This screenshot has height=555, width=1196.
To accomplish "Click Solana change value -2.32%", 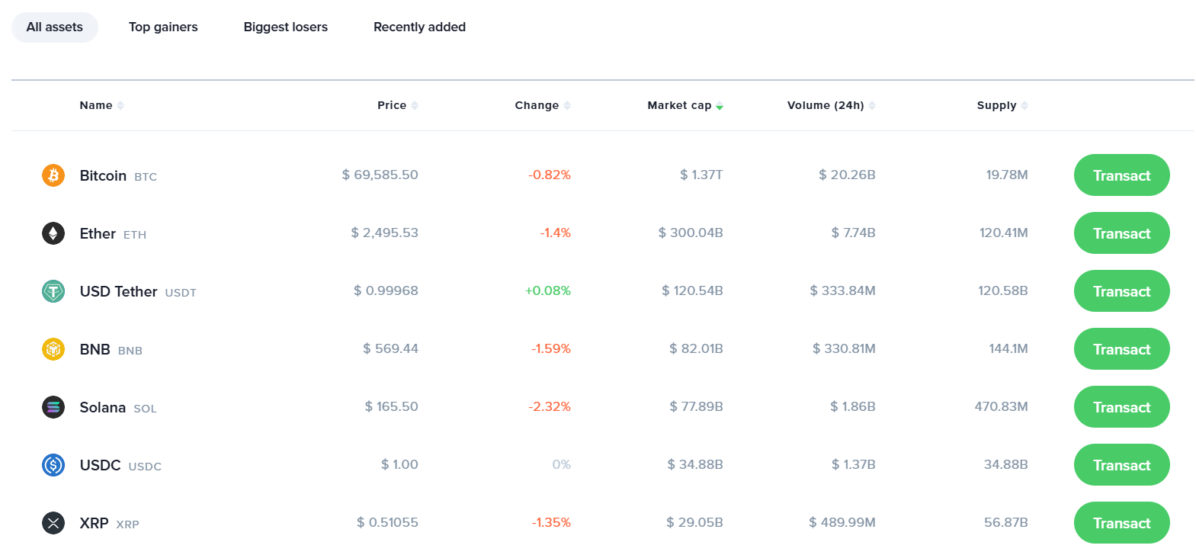I will 550,406.
